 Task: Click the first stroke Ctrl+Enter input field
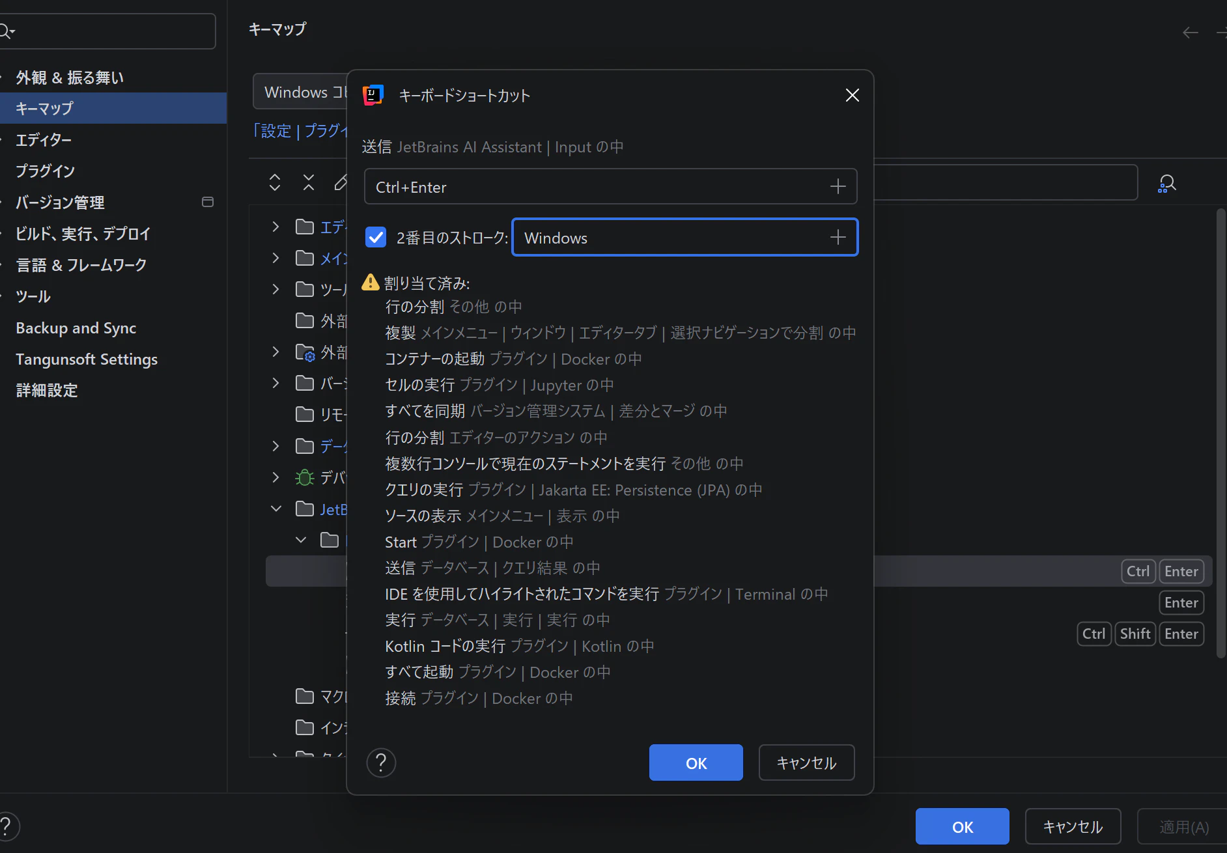click(x=610, y=187)
